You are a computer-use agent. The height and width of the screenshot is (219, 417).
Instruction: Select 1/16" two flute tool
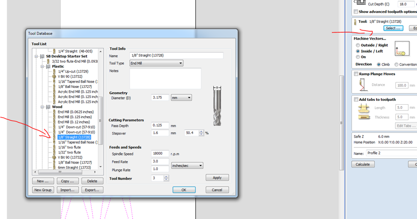[69, 147]
